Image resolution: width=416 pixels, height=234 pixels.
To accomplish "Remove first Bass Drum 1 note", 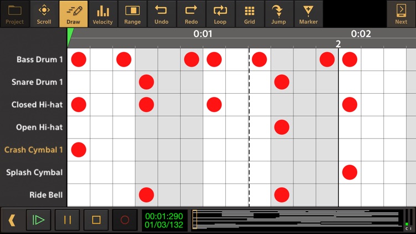I will point(79,59).
